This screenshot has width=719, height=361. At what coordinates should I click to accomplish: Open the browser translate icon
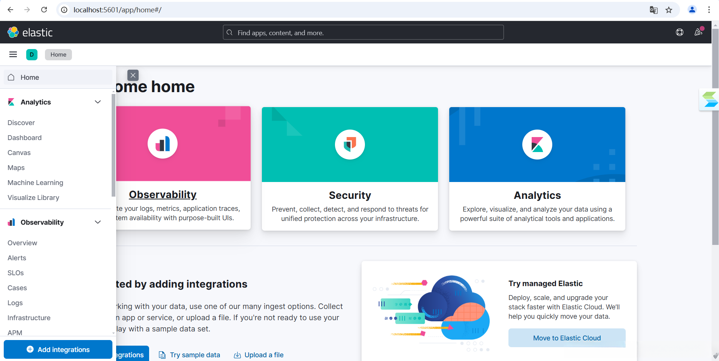point(654,10)
